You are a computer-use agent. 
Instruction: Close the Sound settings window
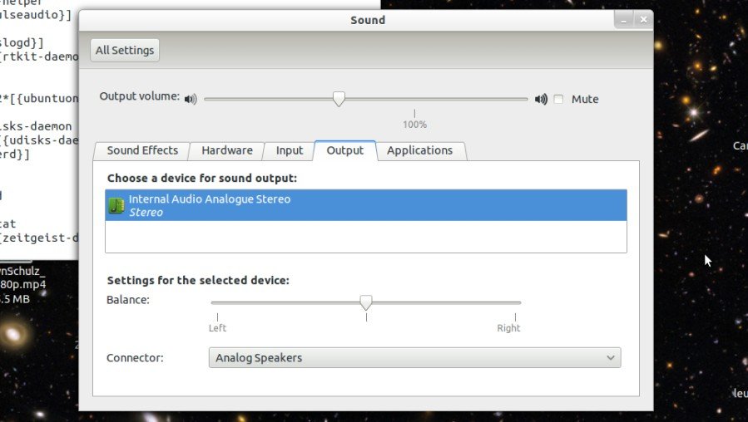[642, 20]
